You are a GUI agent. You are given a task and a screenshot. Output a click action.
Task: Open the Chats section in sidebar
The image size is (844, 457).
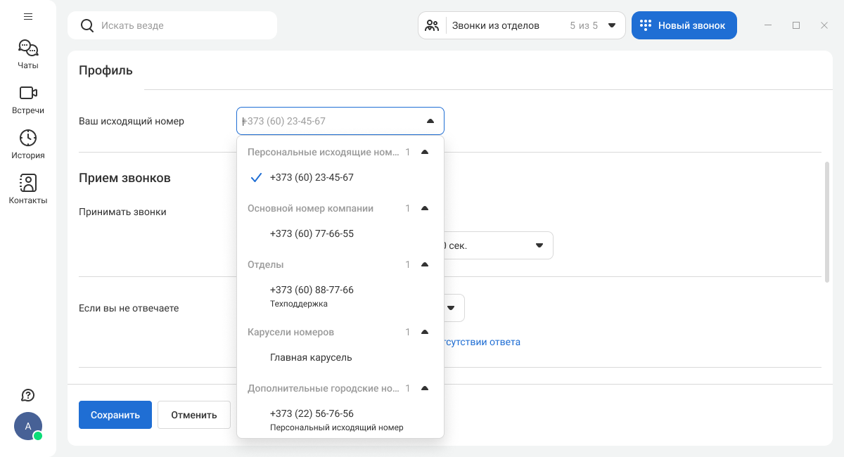click(28, 54)
